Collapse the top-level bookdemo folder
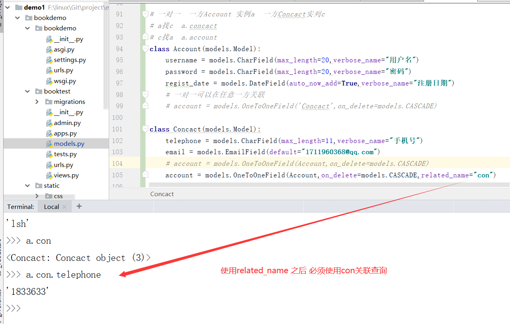 [18, 18]
